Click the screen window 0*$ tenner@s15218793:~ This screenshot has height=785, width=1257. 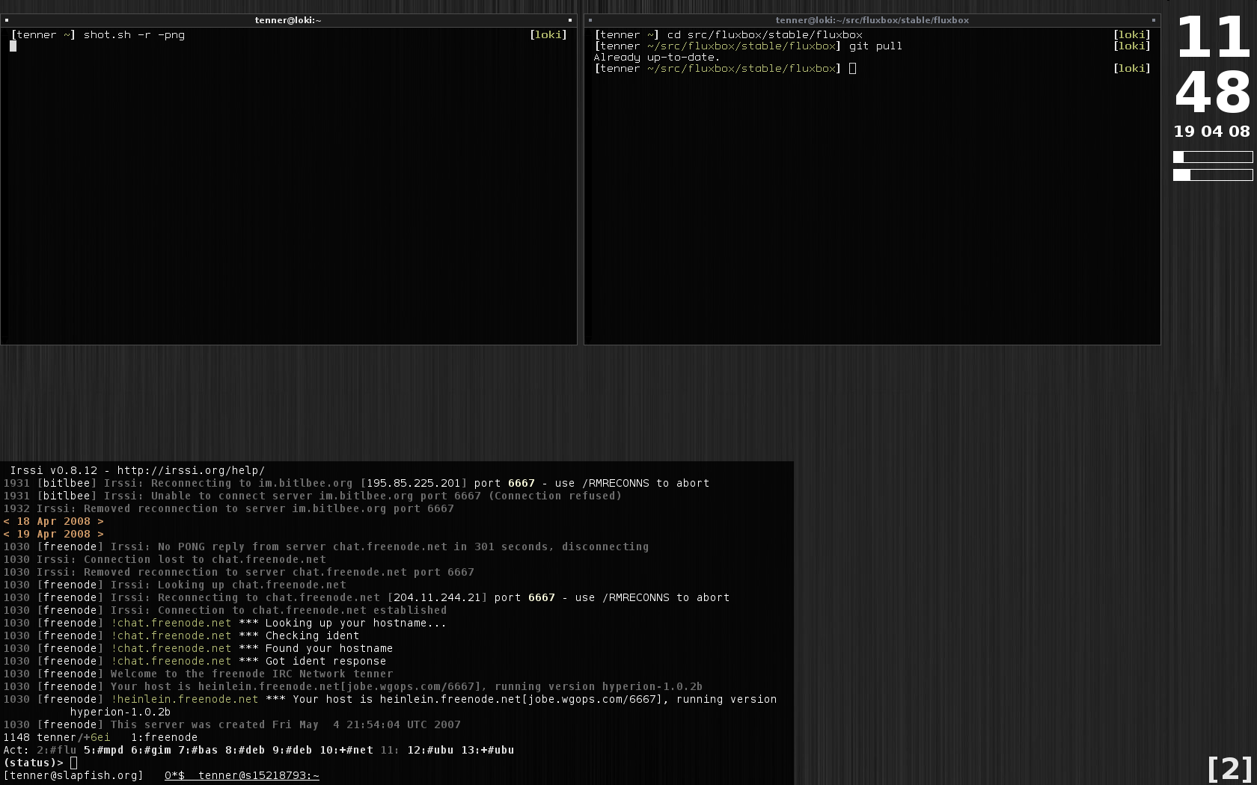pos(242,776)
